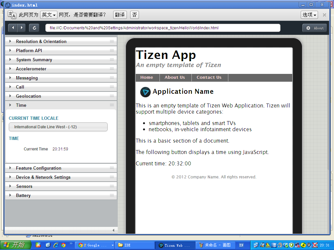This screenshot has height=250, width=334.
Task: Click the drag handle on Resolution & Orientation
Action: pyautogui.click(x=112, y=41)
